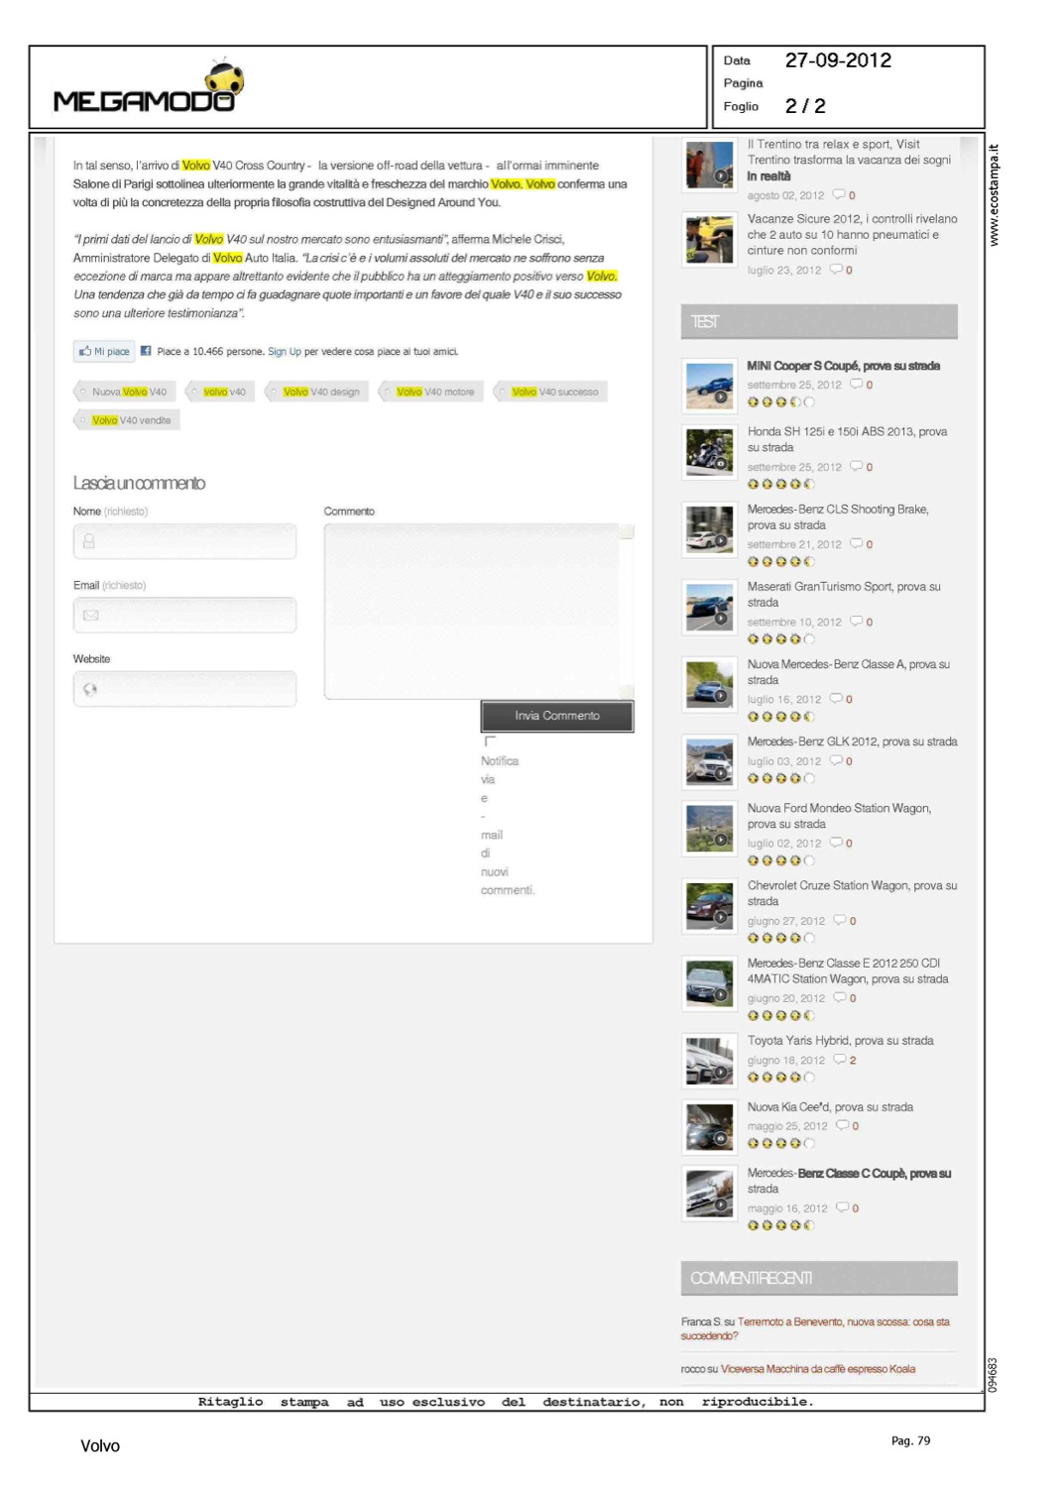Focus the Website input field

click(x=185, y=690)
